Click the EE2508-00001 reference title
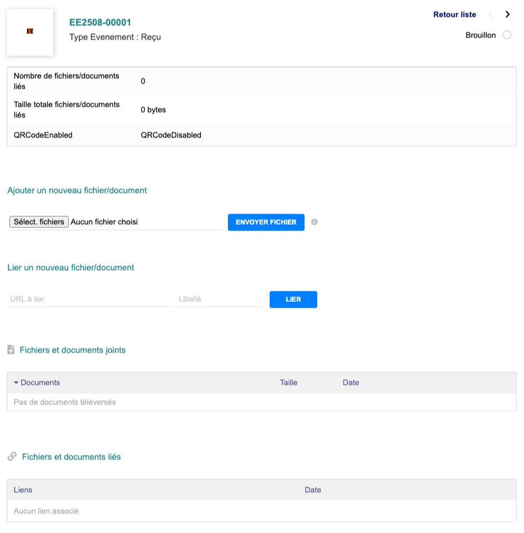The image size is (524, 533). pyautogui.click(x=100, y=22)
